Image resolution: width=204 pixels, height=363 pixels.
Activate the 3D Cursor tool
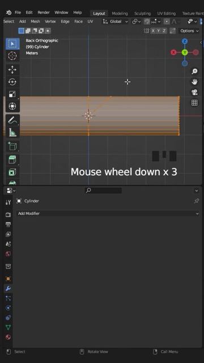12,56
